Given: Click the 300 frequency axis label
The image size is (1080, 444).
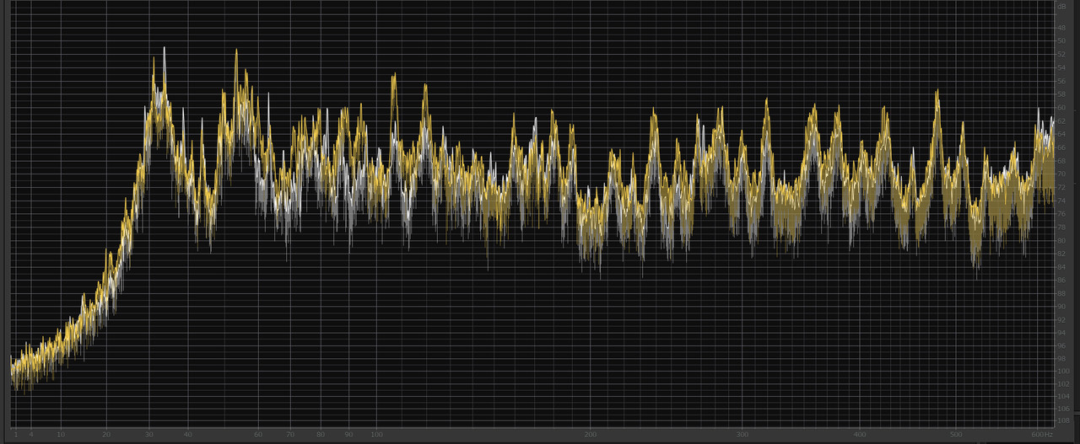Looking at the screenshot, I should coord(742,435).
